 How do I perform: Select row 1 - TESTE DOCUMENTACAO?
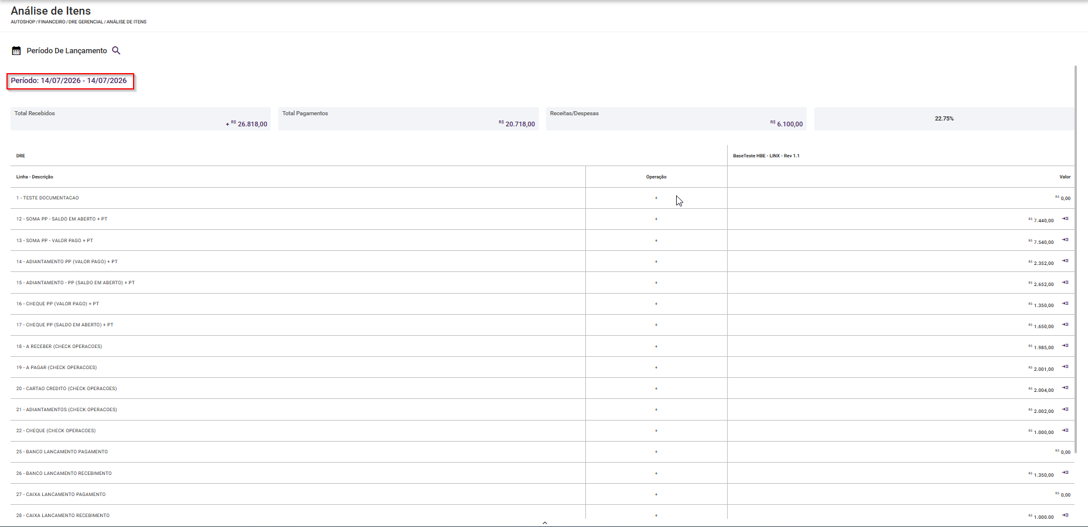543,198
